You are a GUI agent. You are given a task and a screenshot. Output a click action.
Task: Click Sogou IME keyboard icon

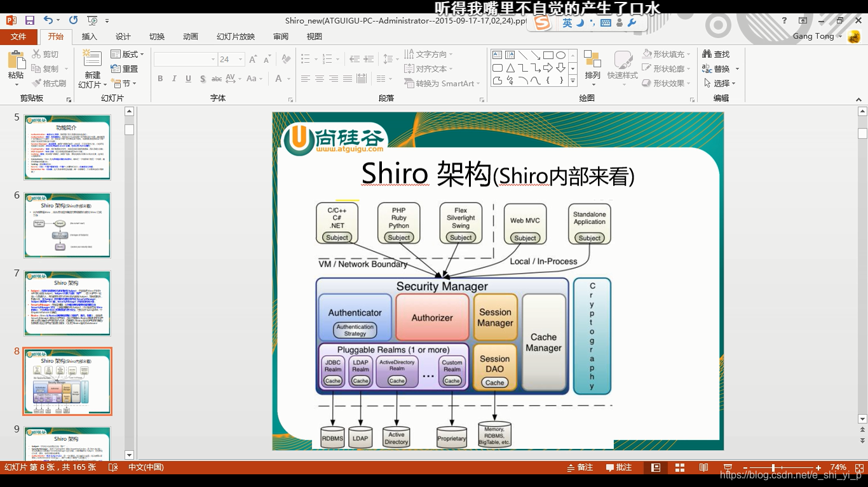click(606, 23)
